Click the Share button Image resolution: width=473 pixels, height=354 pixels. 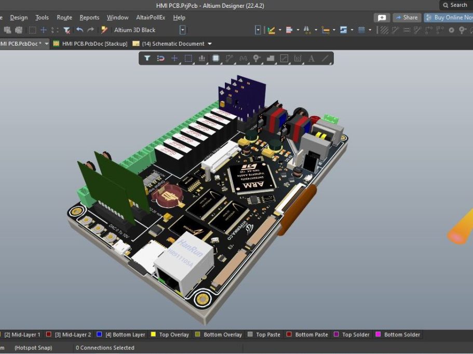407,18
